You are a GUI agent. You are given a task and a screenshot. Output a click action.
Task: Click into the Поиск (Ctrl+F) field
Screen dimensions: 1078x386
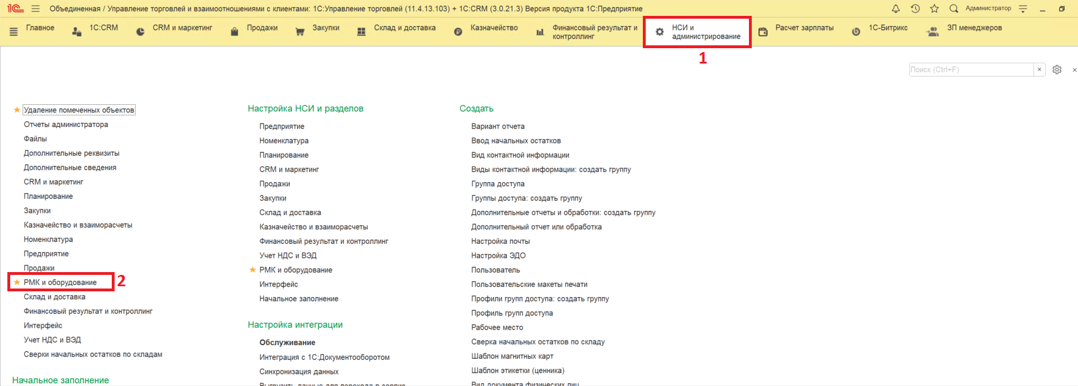coord(970,70)
